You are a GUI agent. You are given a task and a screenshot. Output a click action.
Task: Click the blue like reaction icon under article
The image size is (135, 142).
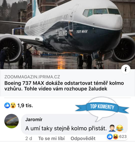click(x=7, y=105)
